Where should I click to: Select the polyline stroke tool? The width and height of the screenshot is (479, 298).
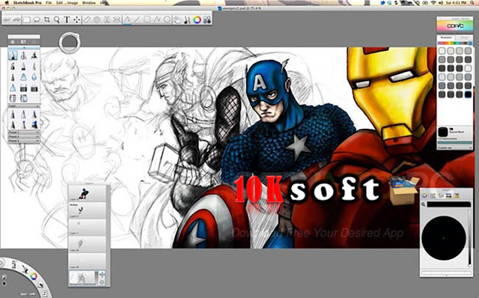click(x=157, y=20)
